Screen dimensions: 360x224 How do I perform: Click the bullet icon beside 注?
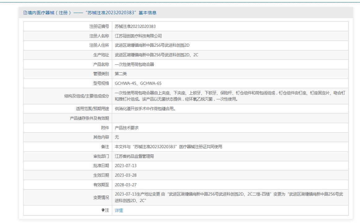point(103,210)
